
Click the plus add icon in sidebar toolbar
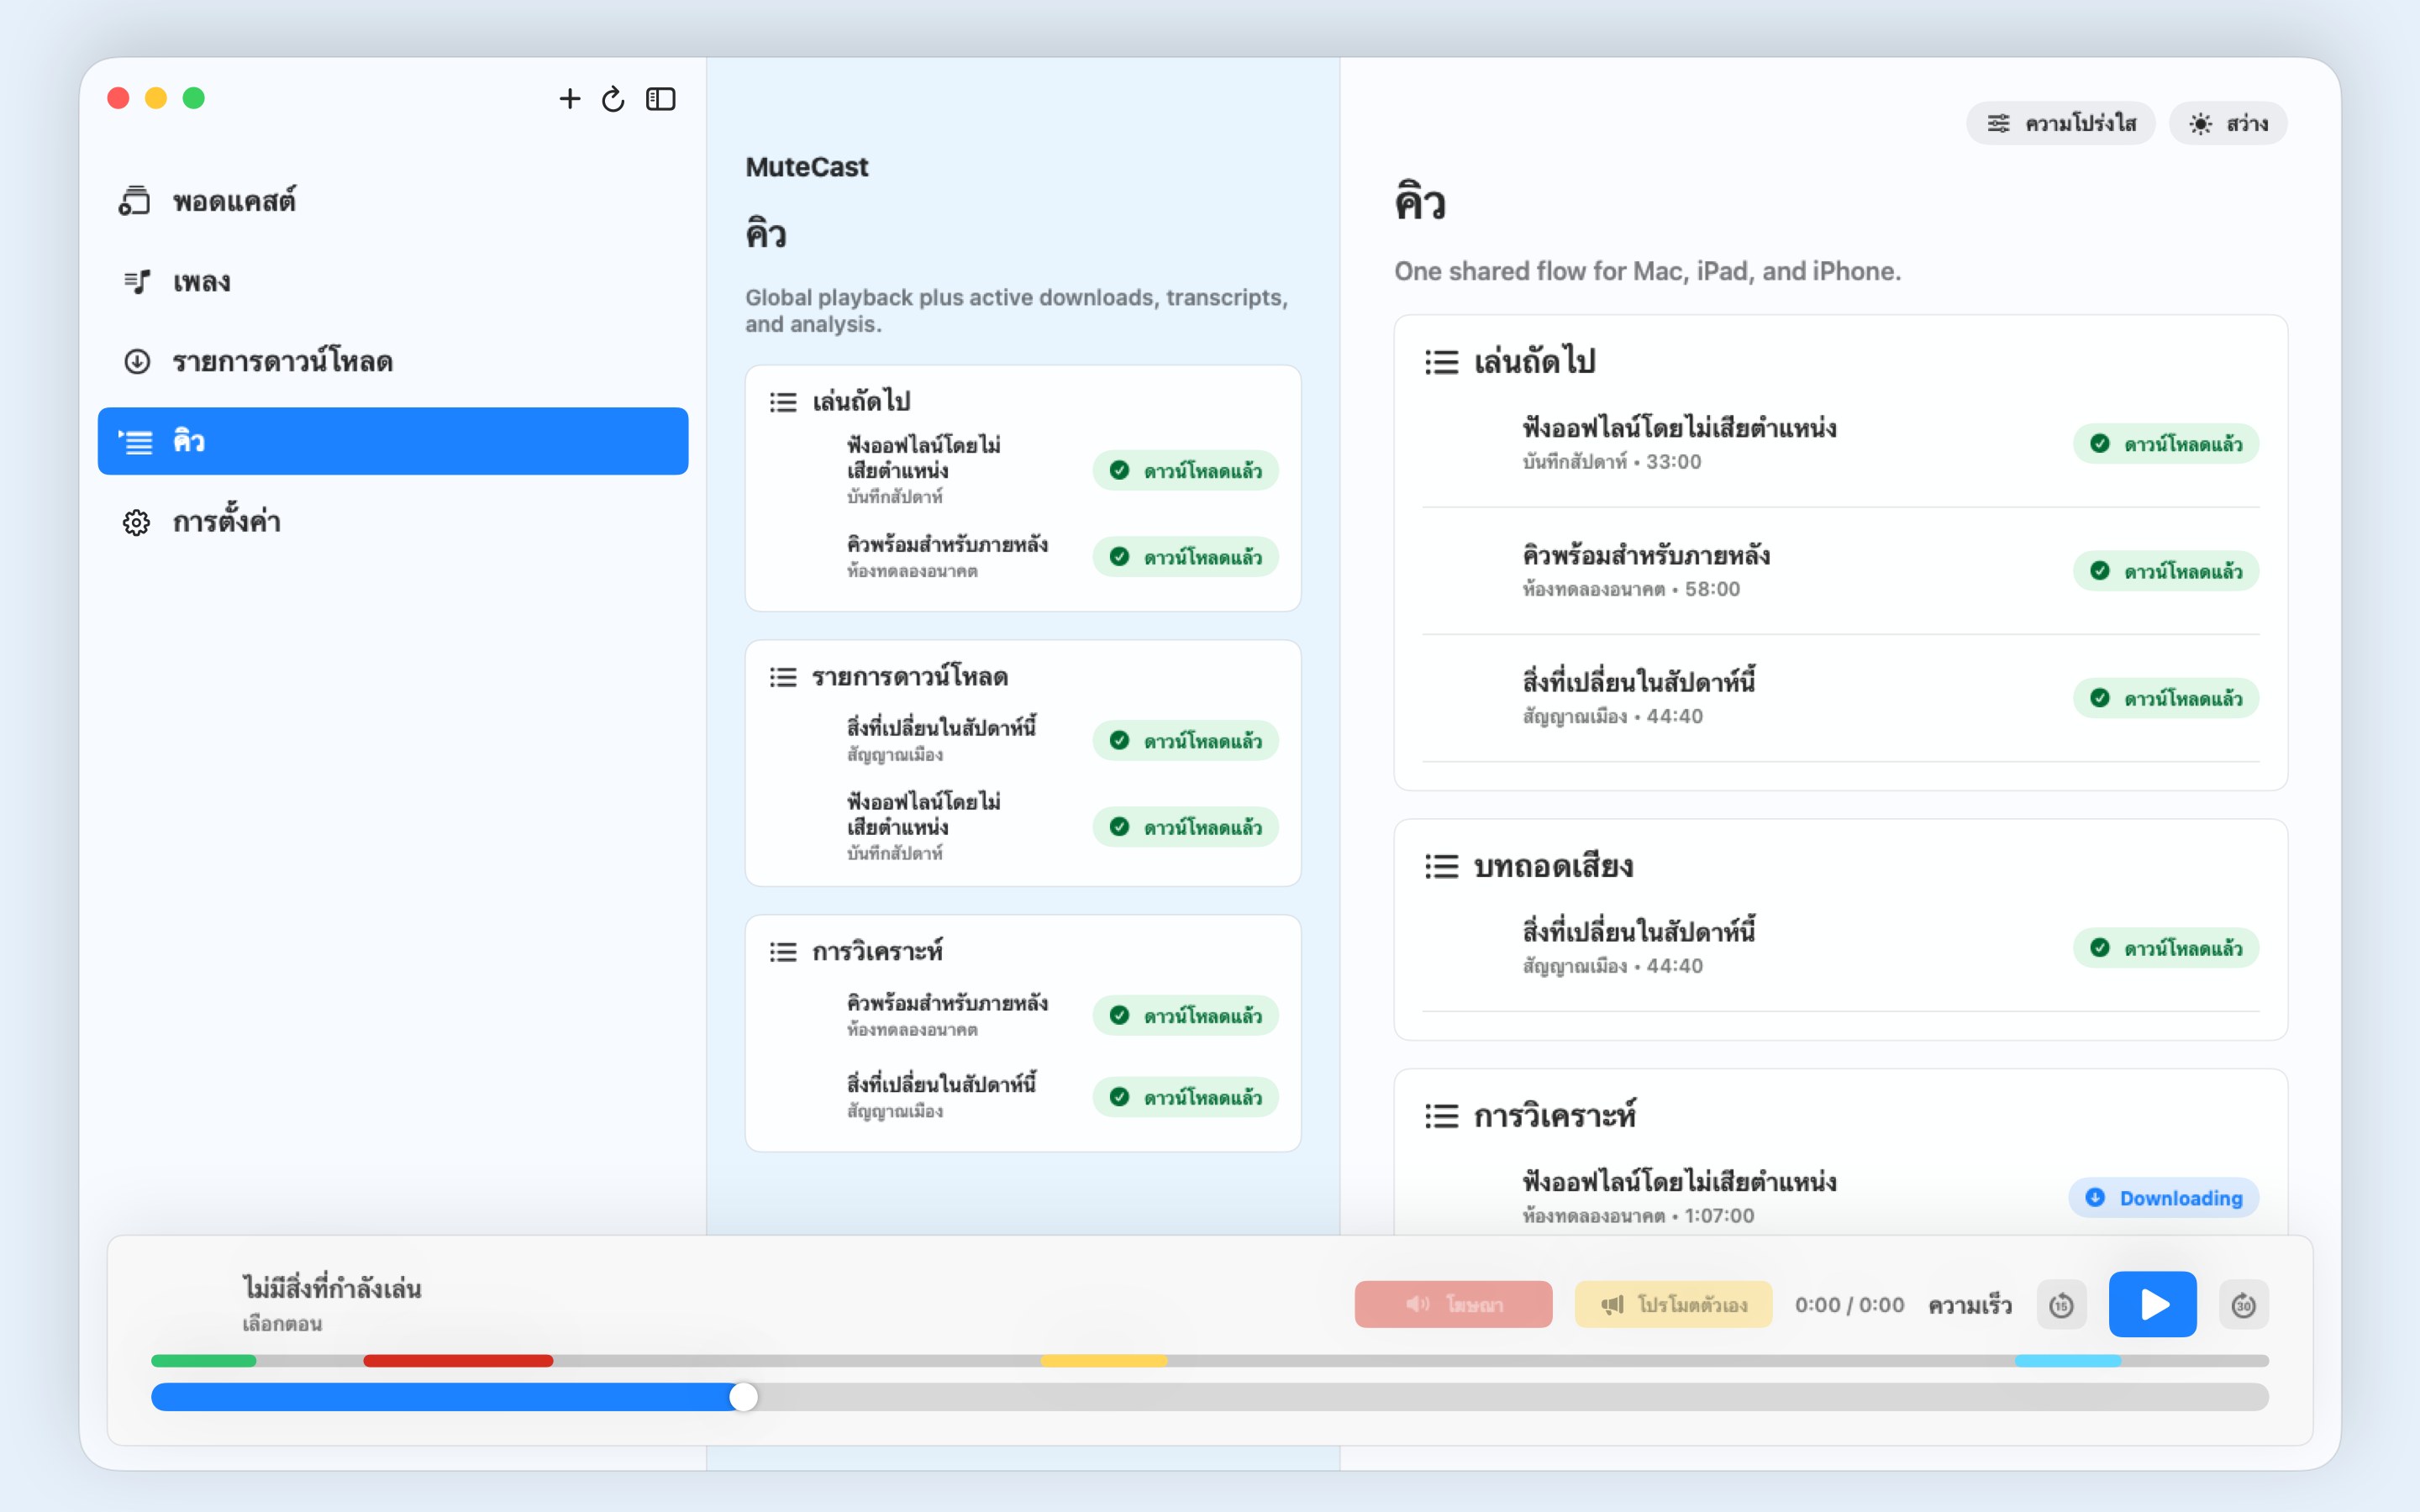pyautogui.click(x=569, y=99)
